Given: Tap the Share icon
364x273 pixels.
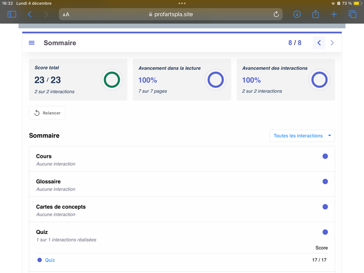Looking at the screenshot, I should 315,14.
